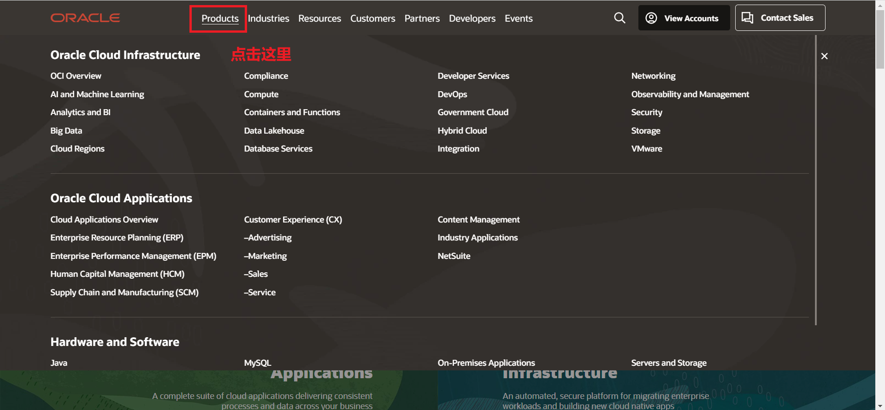Click the Oracle Cloud Applications heading

pyautogui.click(x=121, y=199)
